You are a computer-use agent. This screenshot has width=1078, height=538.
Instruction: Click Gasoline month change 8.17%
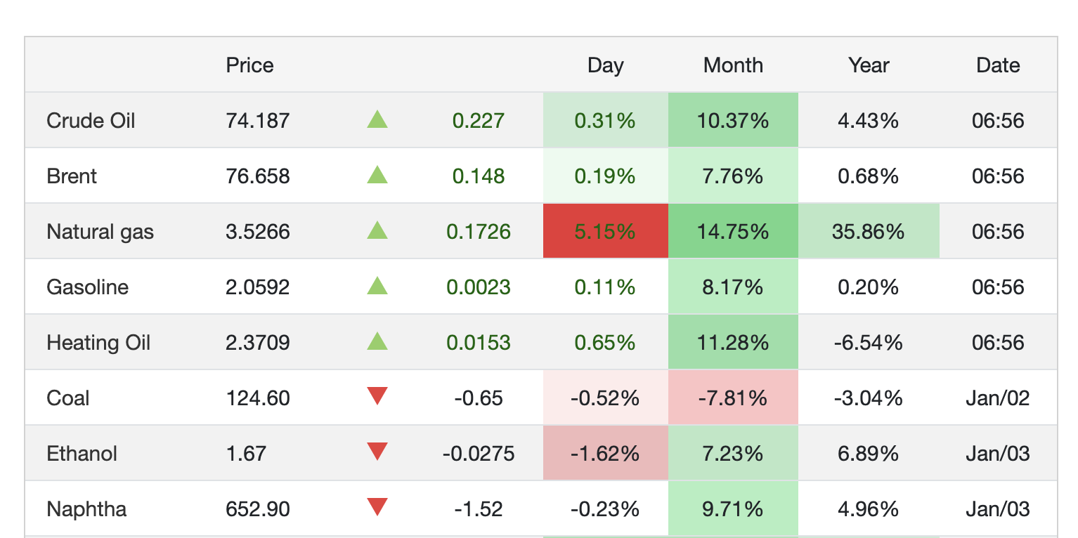click(733, 287)
